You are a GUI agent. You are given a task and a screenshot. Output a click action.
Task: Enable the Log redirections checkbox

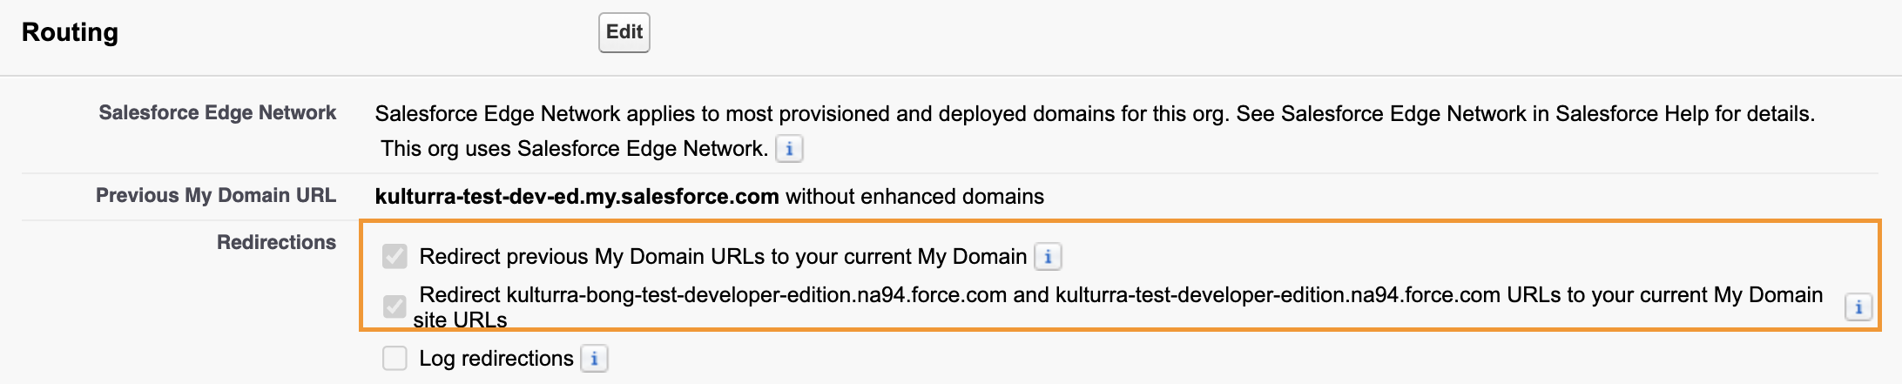tap(395, 358)
